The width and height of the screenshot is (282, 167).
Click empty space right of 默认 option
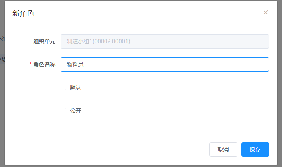coord(168,87)
